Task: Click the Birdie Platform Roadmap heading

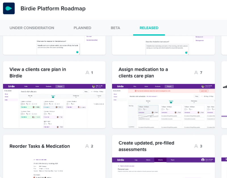Action: (x=53, y=9)
